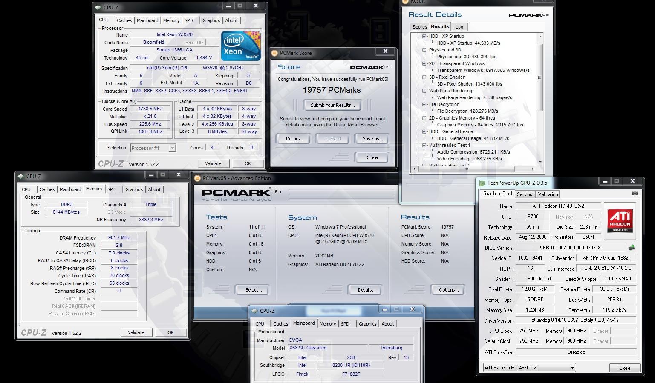Click the Driver Version field in GPU-Z
Image resolution: width=655 pixels, height=383 pixels.
(576, 320)
